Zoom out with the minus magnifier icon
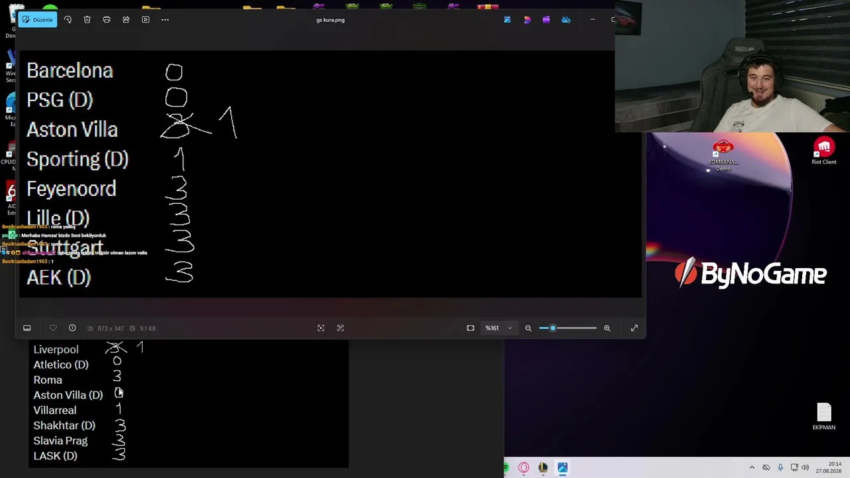Image resolution: width=850 pixels, height=478 pixels. [529, 328]
